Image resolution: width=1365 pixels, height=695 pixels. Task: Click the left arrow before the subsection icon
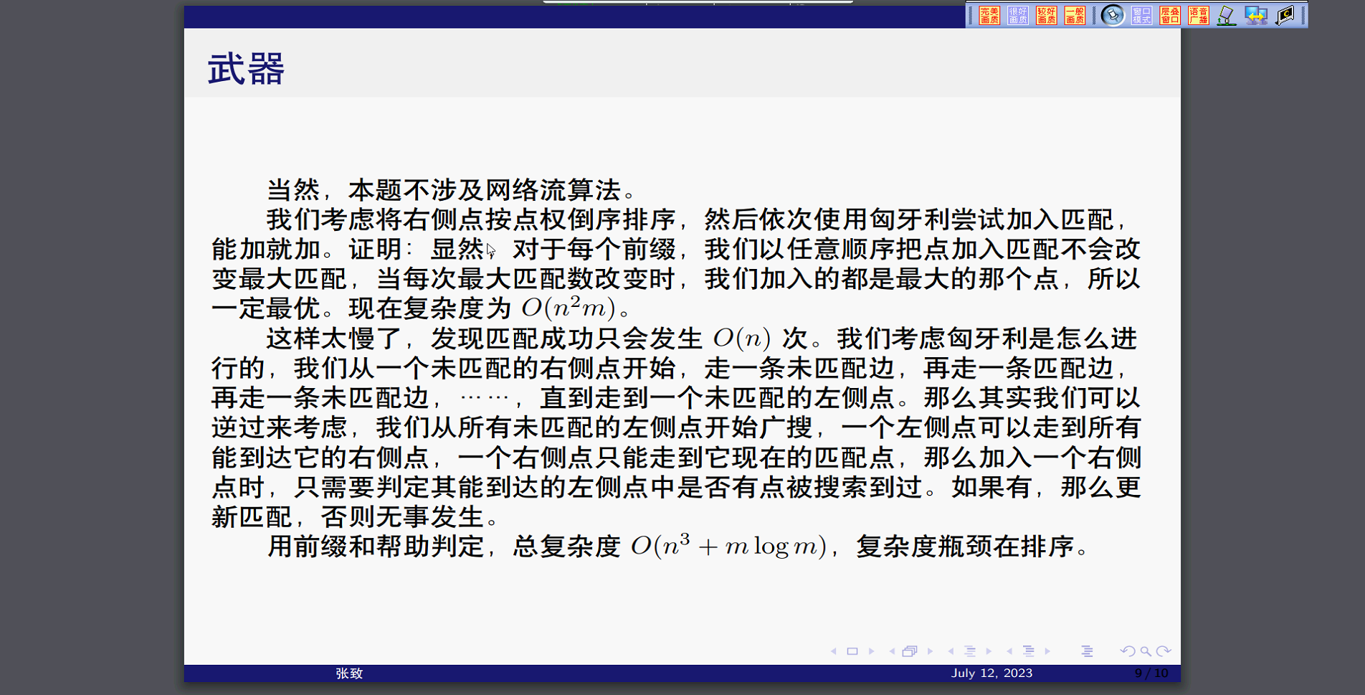(951, 651)
